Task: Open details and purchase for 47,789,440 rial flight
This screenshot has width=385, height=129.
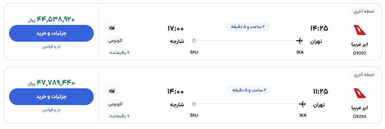Action: 51,97
